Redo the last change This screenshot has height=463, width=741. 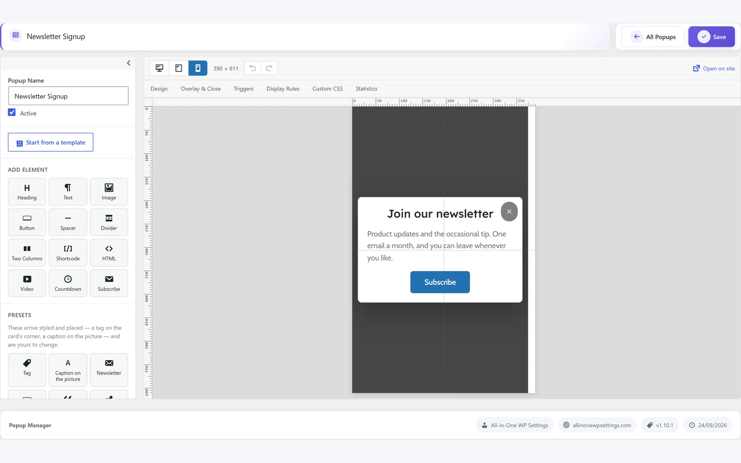(269, 68)
